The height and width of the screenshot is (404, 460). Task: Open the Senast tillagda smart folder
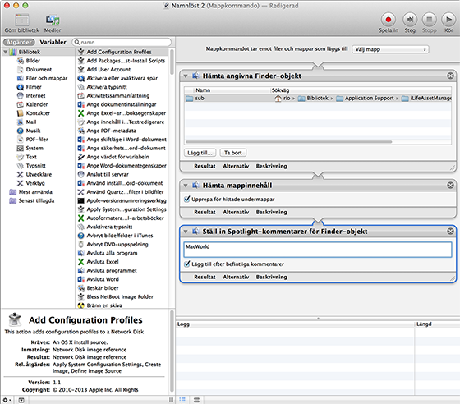(36, 201)
